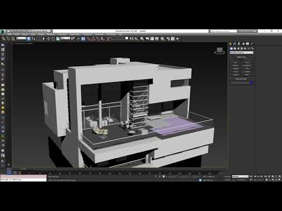Viewport: 282px width, 211px height.
Task: Open the selection filter dropdown
Action: tap(21, 38)
